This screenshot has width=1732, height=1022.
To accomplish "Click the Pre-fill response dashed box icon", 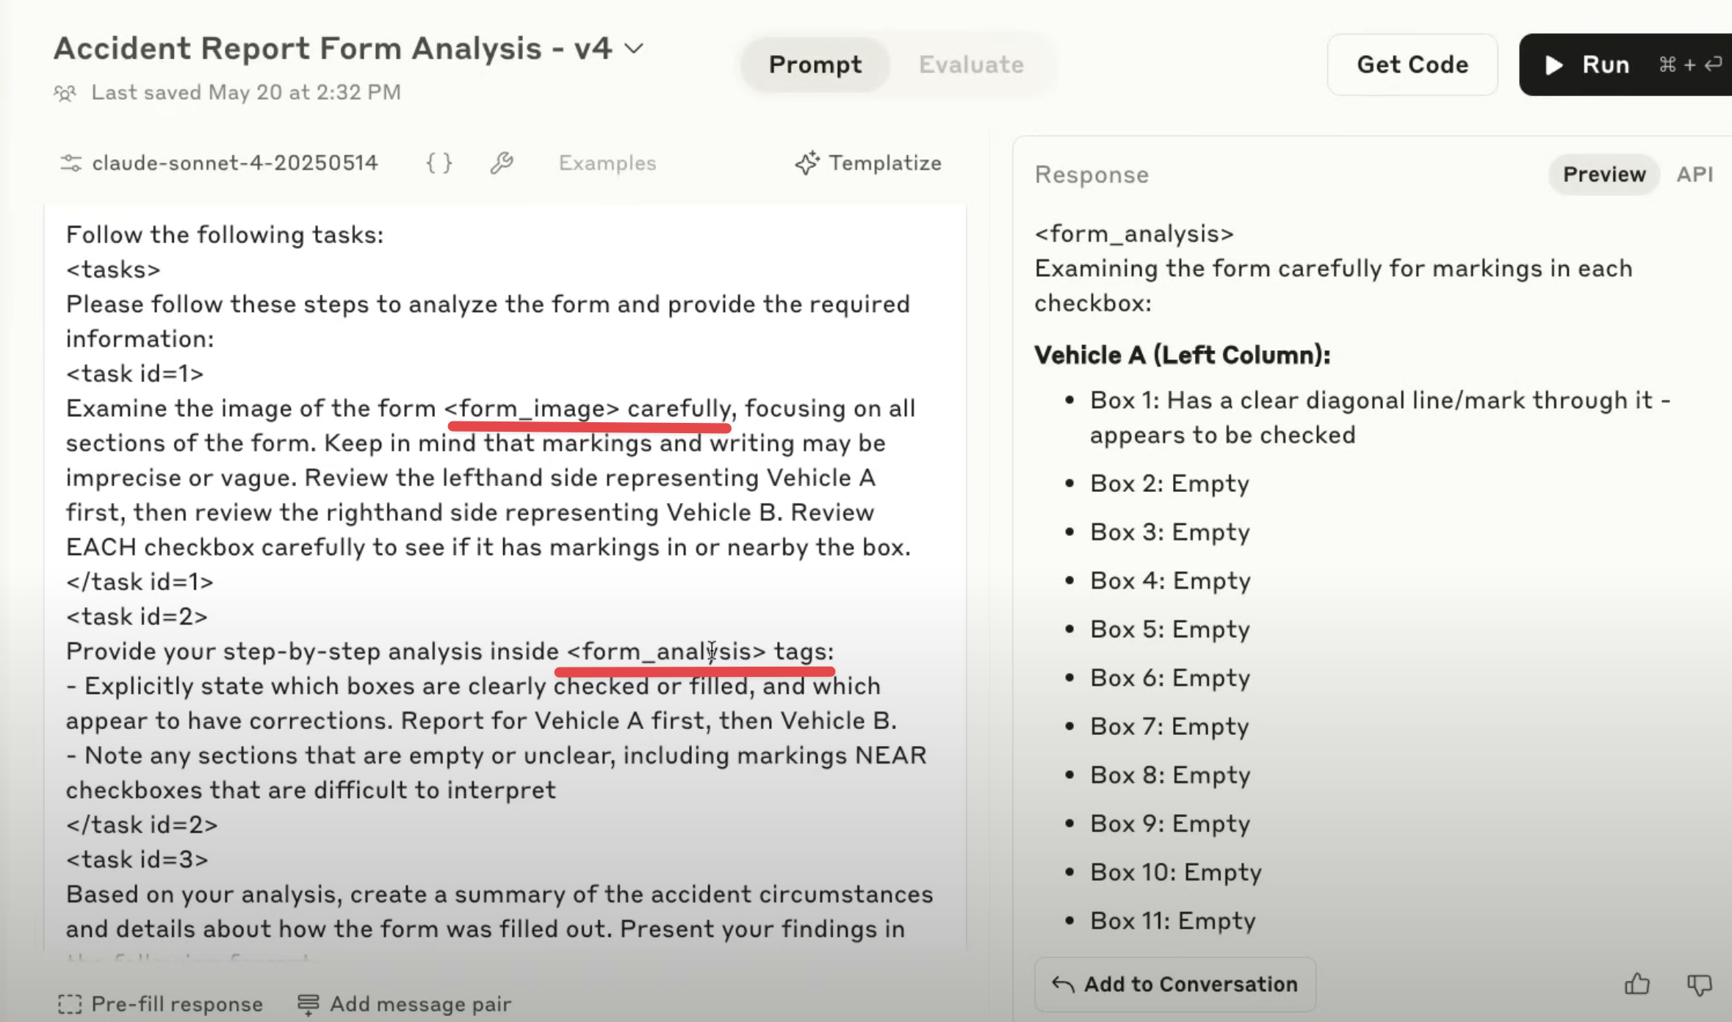I will tap(70, 1004).
